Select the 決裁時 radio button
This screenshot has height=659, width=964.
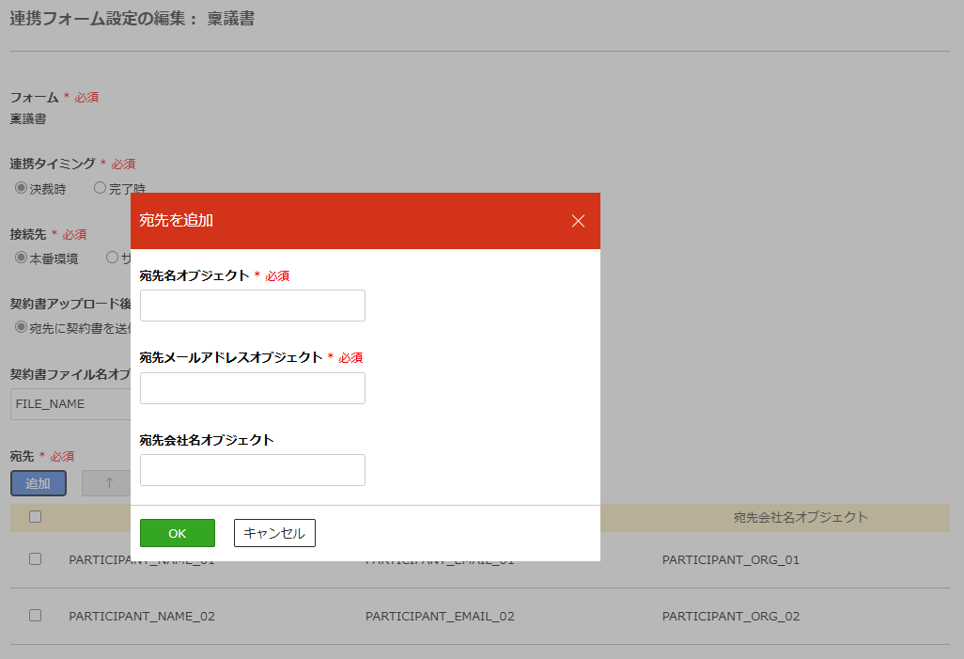(21, 188)
